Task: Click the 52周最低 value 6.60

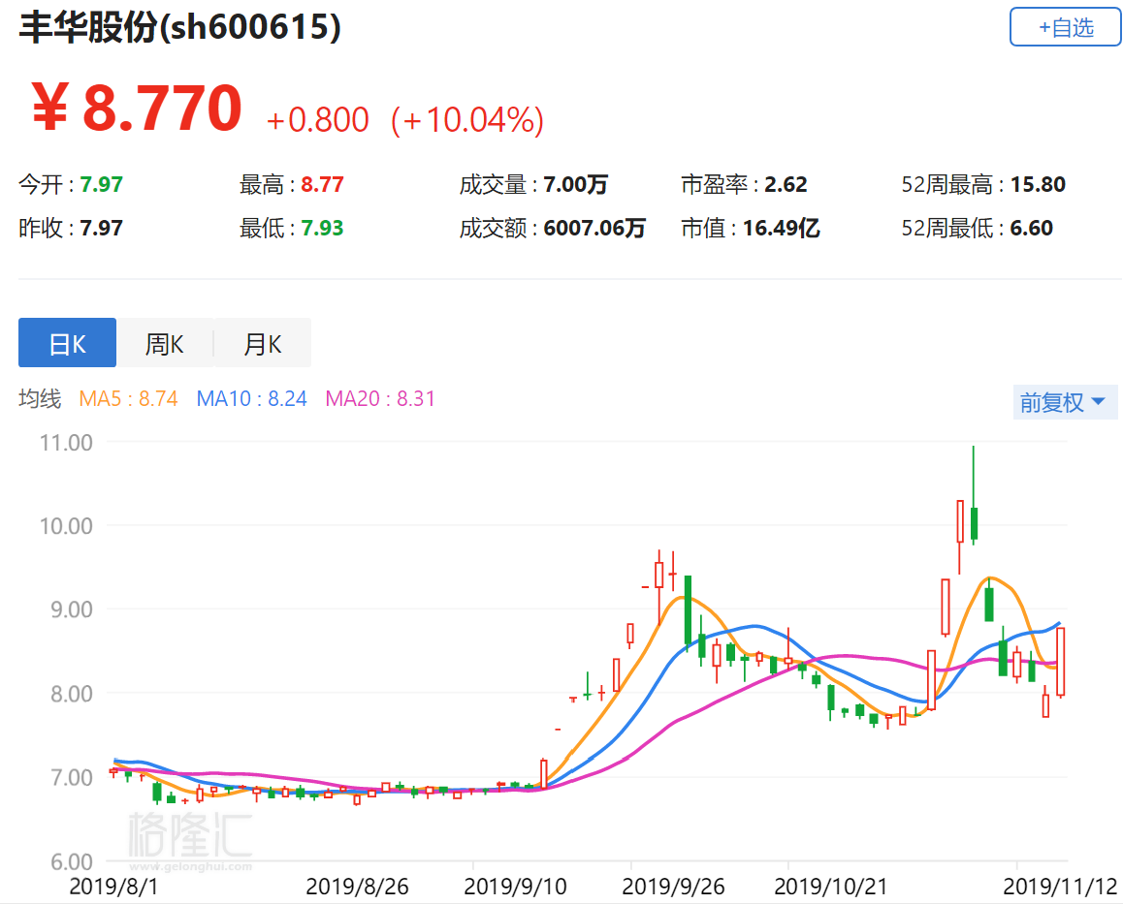Action: point(1031,229)
